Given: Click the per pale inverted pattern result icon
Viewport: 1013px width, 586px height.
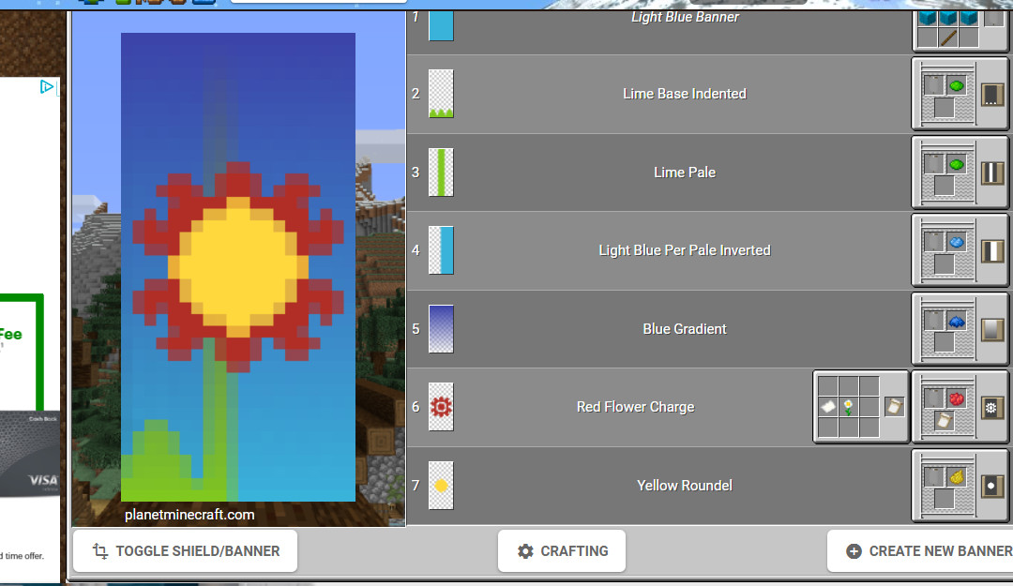Looking at the screenshot, I should [x=991, y=251].
